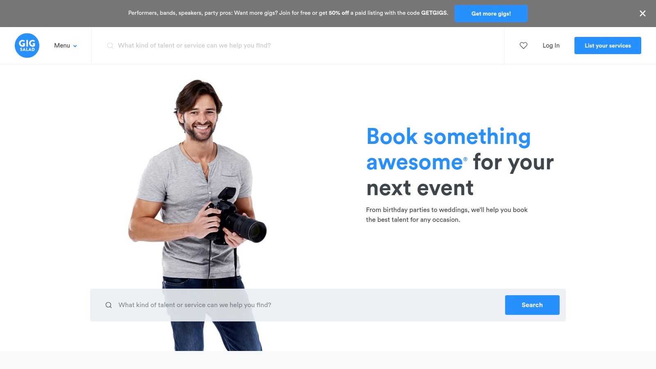Open the Menu navigation item
The width and height of the screenshot is (656, 369).
click(66, 46)
